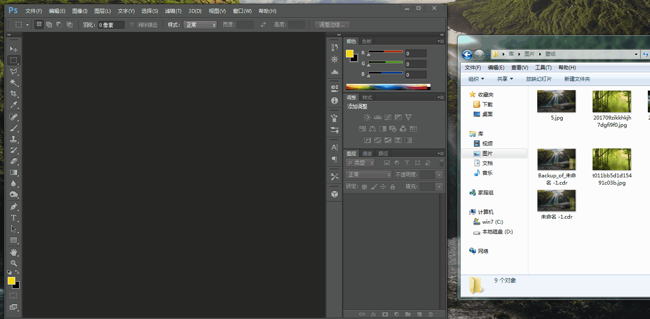Image resolution: width=650 pixels, height=319 pixels.
Task: Click 新建文件夹 in Explorer toolbar
Action: tap(577, 79)
